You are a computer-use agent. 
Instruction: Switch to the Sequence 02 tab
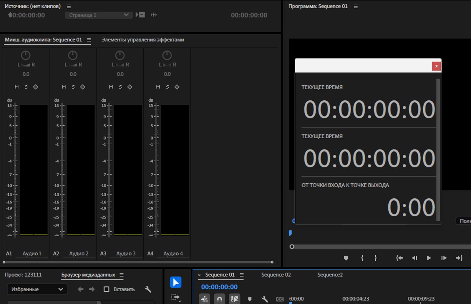click(x=276, y=275)
